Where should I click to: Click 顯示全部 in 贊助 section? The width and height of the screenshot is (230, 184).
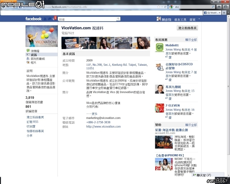(x=191, y=125)
